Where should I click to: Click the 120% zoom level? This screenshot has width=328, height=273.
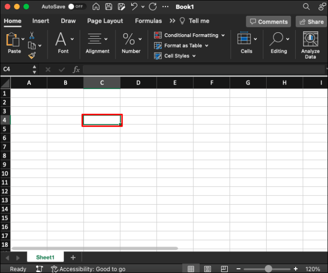coord(312,269)
